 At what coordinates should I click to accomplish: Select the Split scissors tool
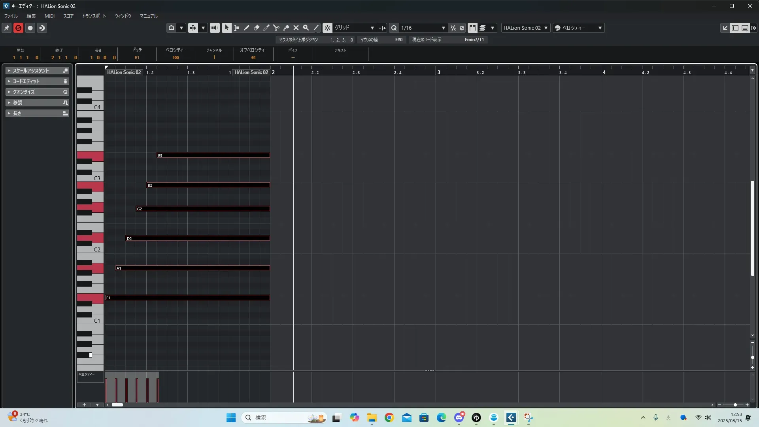point(276,28)
